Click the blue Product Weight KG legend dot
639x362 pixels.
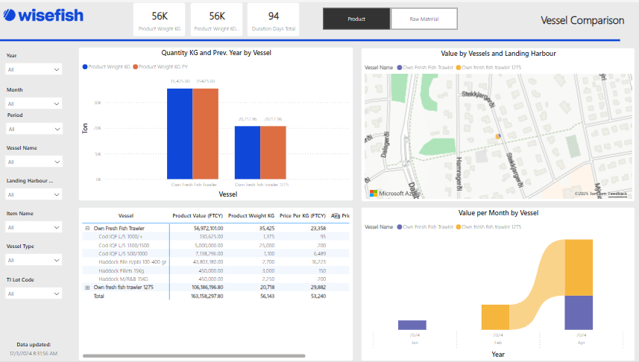tap(85, 67)
